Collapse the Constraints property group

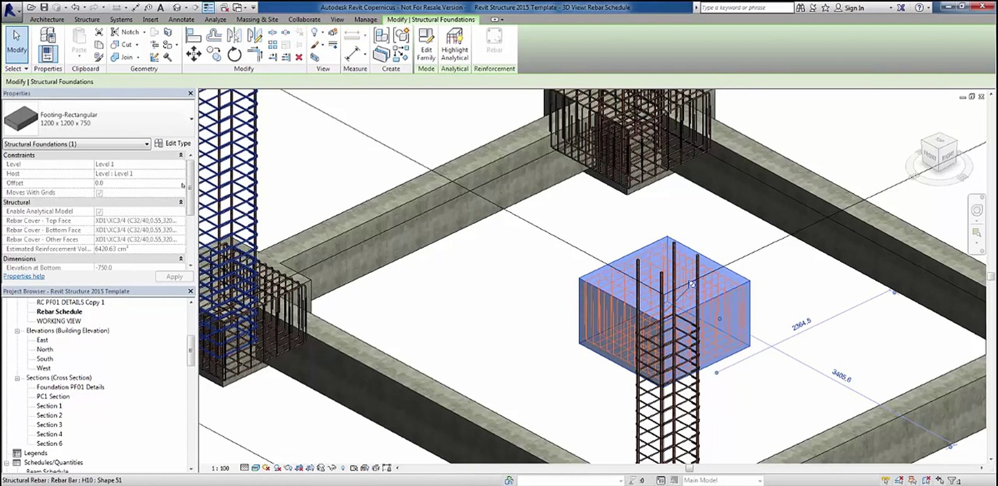click(181, 155)
